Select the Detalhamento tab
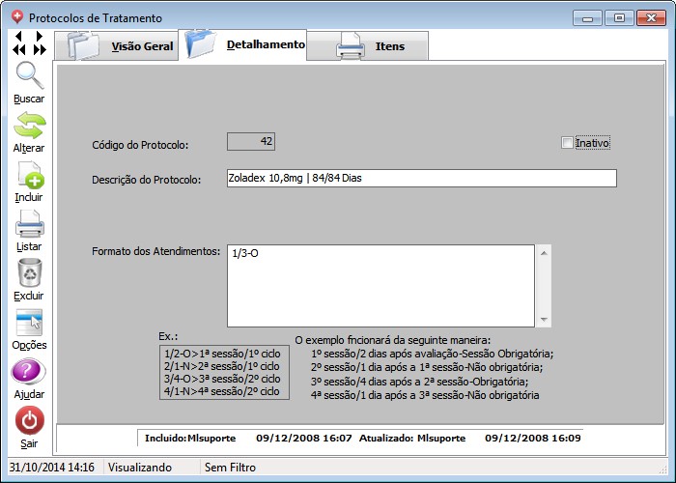The height and width of the screenshot is (483, 676). (x=246, y=44)
